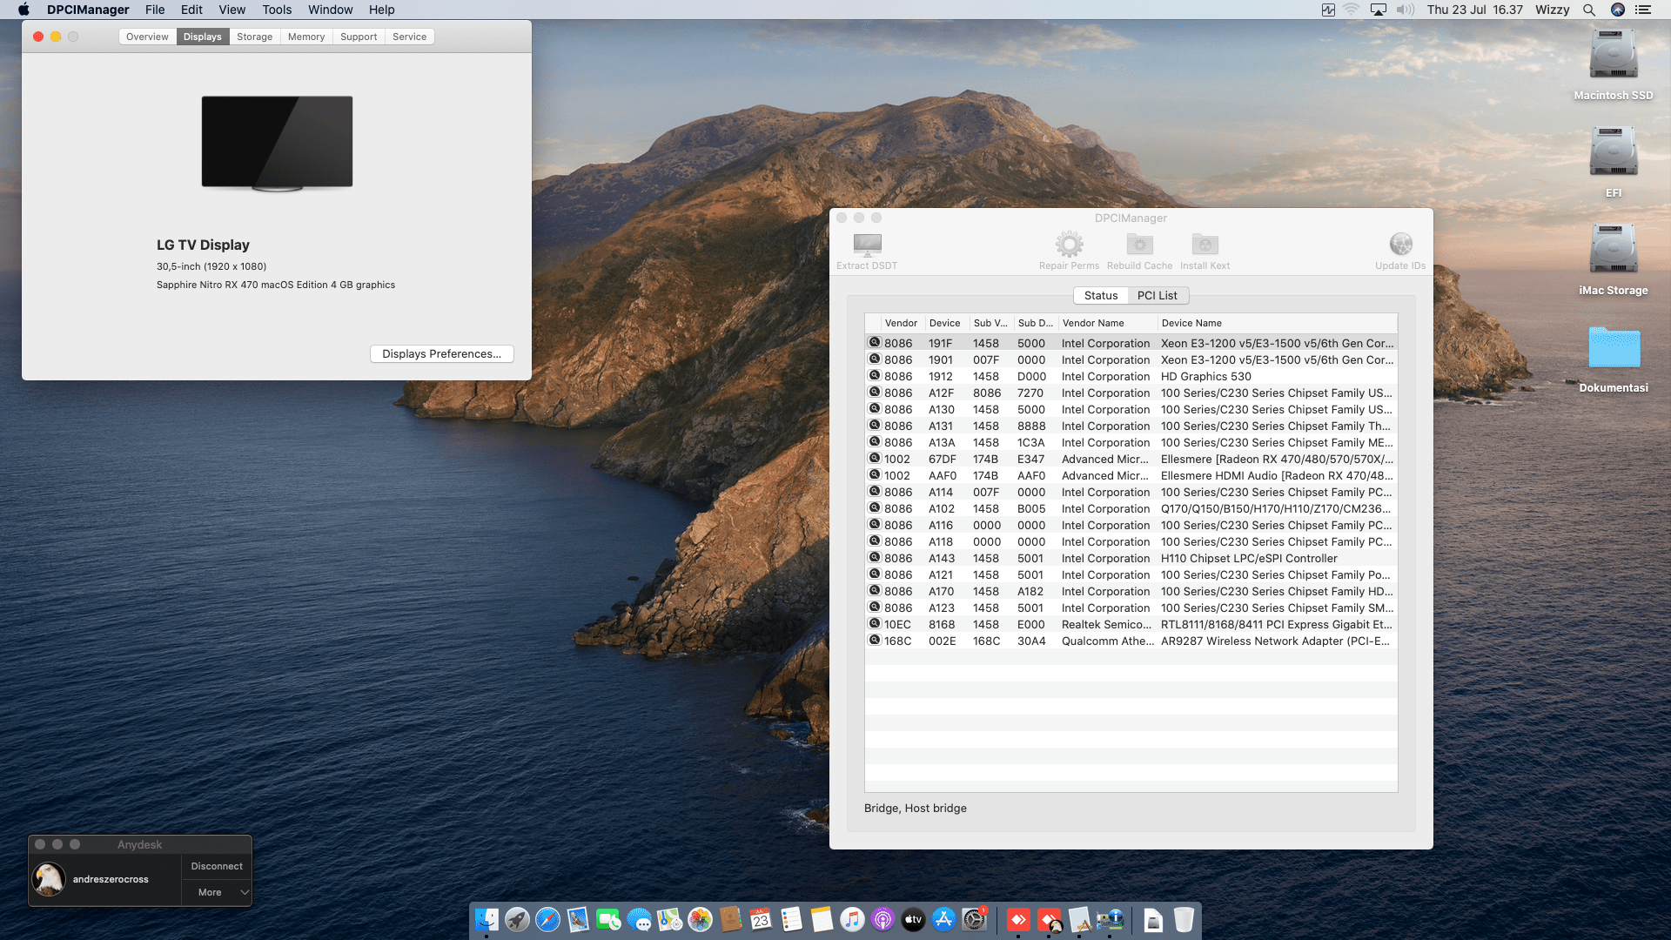Screen dimensions: 1671x940
Task: Click the Rebuild Cache toolbar icon
Action: tap(1139, 245)
